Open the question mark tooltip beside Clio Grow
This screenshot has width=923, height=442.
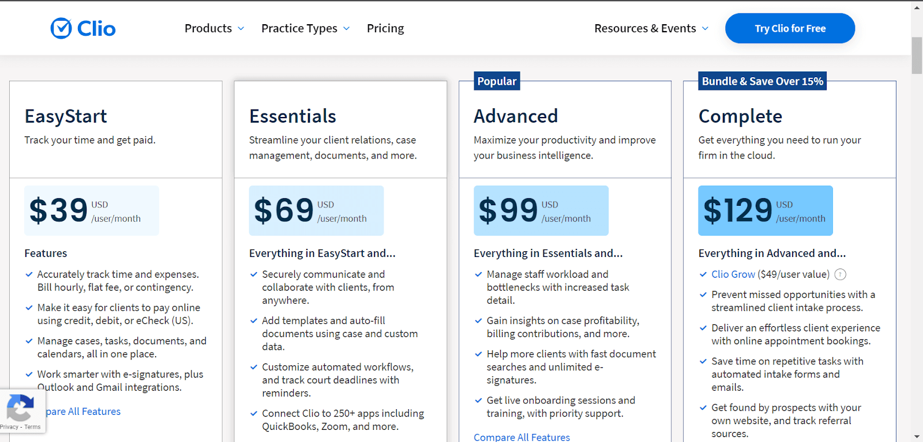point(840,274)
